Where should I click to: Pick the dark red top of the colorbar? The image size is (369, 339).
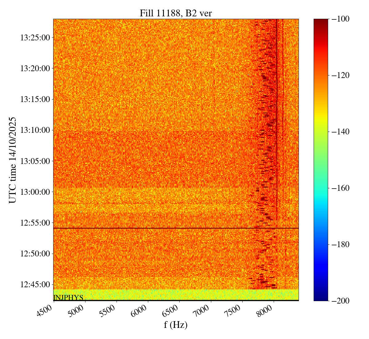coord(321,22)
